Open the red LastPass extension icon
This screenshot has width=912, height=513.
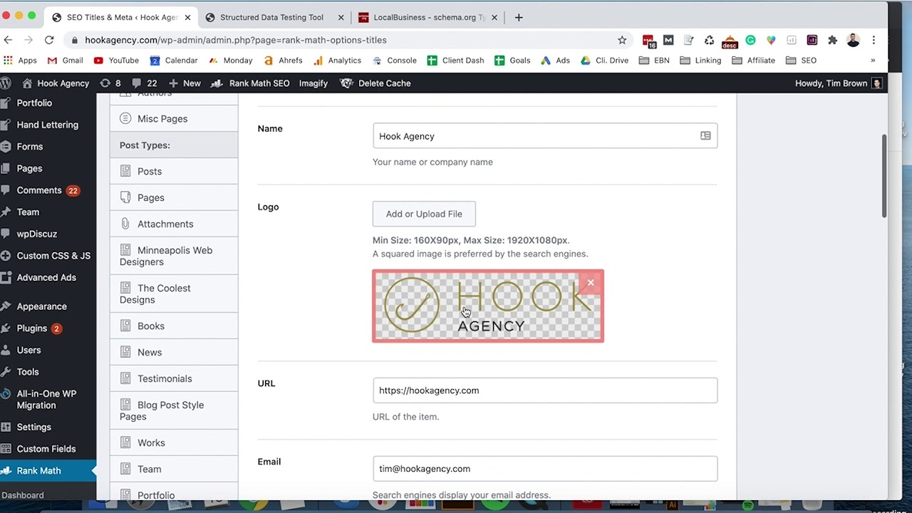click(648, 41)
